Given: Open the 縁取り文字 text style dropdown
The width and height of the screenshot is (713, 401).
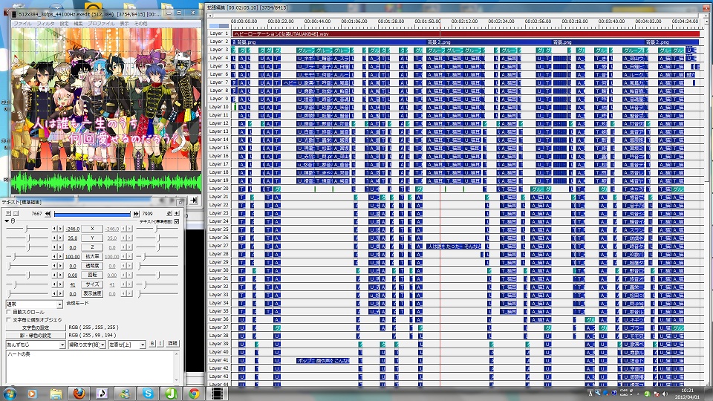Looking at the screenshot, I should point(87,345).
